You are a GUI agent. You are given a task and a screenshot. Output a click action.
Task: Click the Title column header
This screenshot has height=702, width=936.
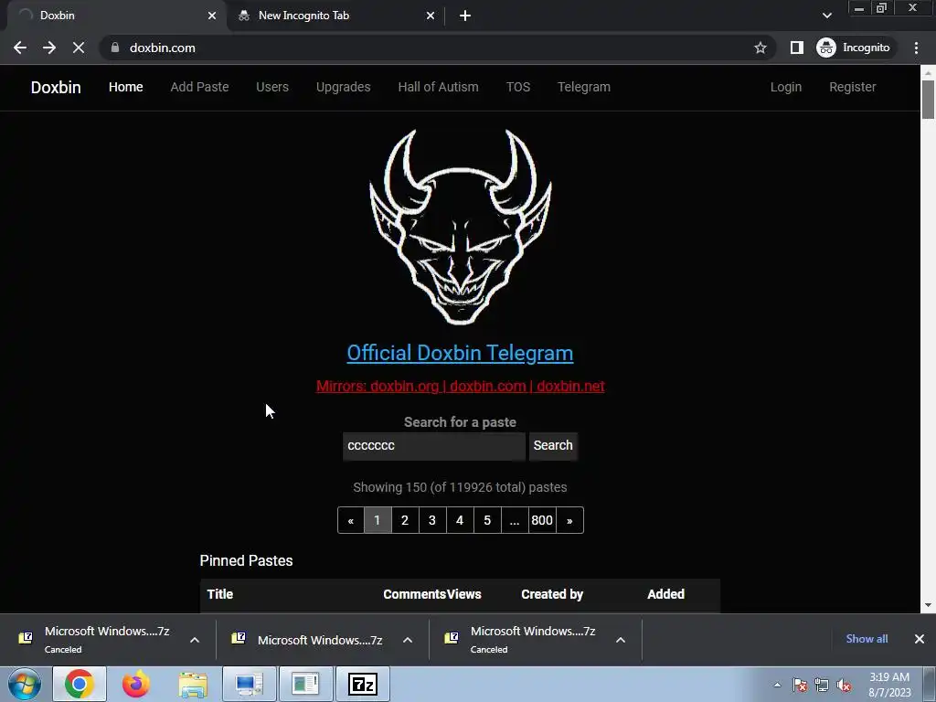point(220,594)
